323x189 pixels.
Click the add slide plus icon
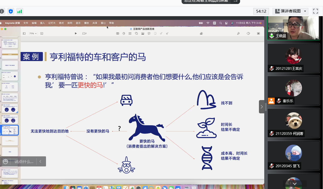click(x=42, y=33)
